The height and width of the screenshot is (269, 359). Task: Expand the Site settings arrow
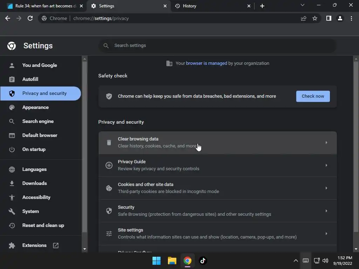click(326, 234)
